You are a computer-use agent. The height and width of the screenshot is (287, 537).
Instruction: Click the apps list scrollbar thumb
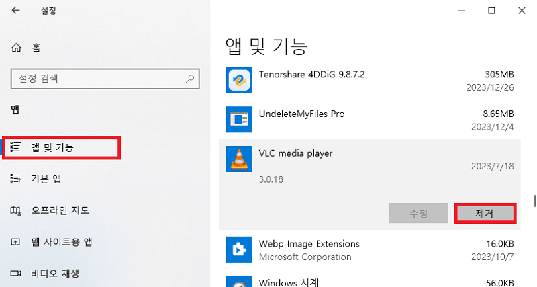[x=534, y=201]
